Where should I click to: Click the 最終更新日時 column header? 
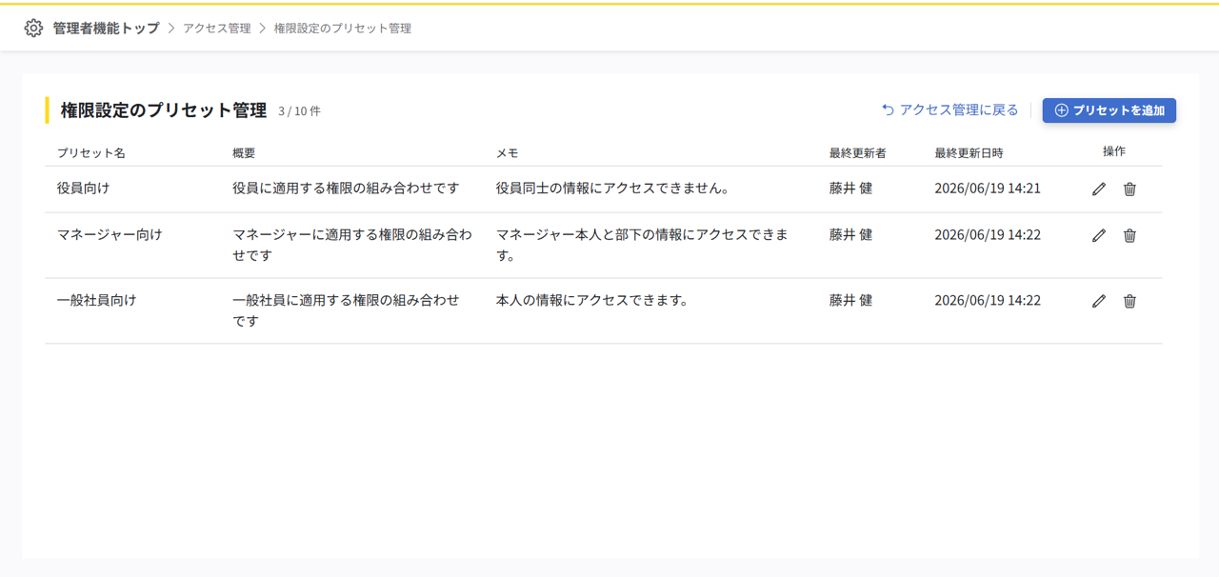point(969,152)
